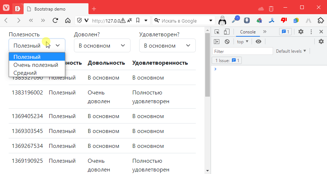Open console settings gear icon
Screen dimensions: 327x174
tap(321, 42)
